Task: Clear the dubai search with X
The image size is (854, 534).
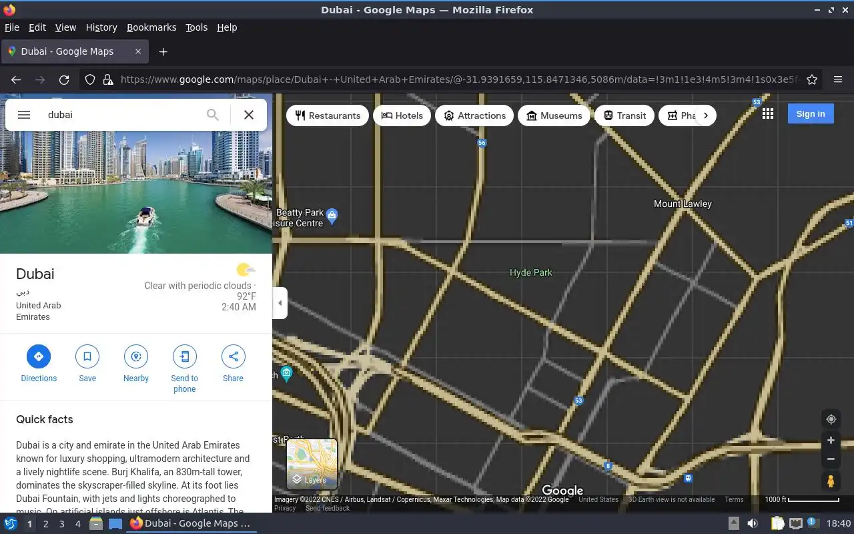Action: click(x=249, y=115)
